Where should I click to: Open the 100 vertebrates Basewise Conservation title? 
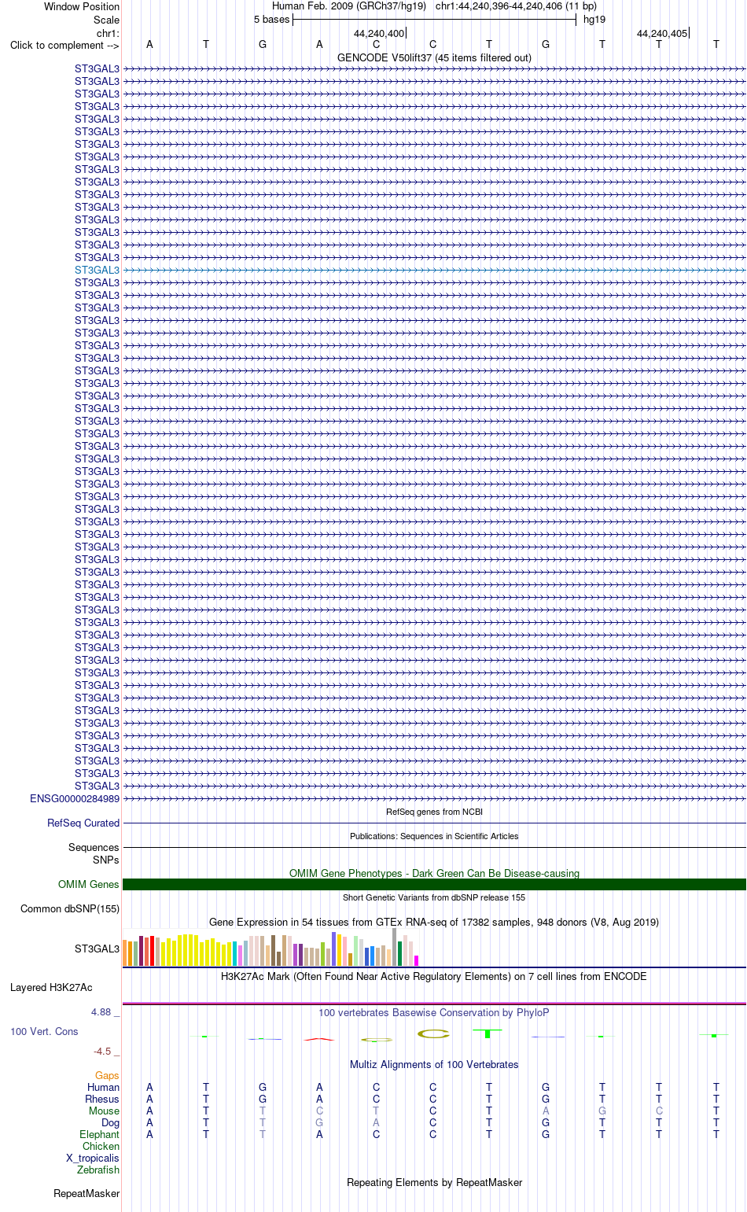[x=434, y=1012]
